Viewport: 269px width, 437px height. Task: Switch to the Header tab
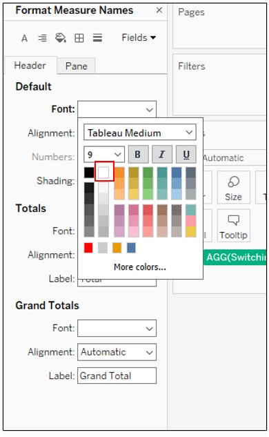pos(30,66)
